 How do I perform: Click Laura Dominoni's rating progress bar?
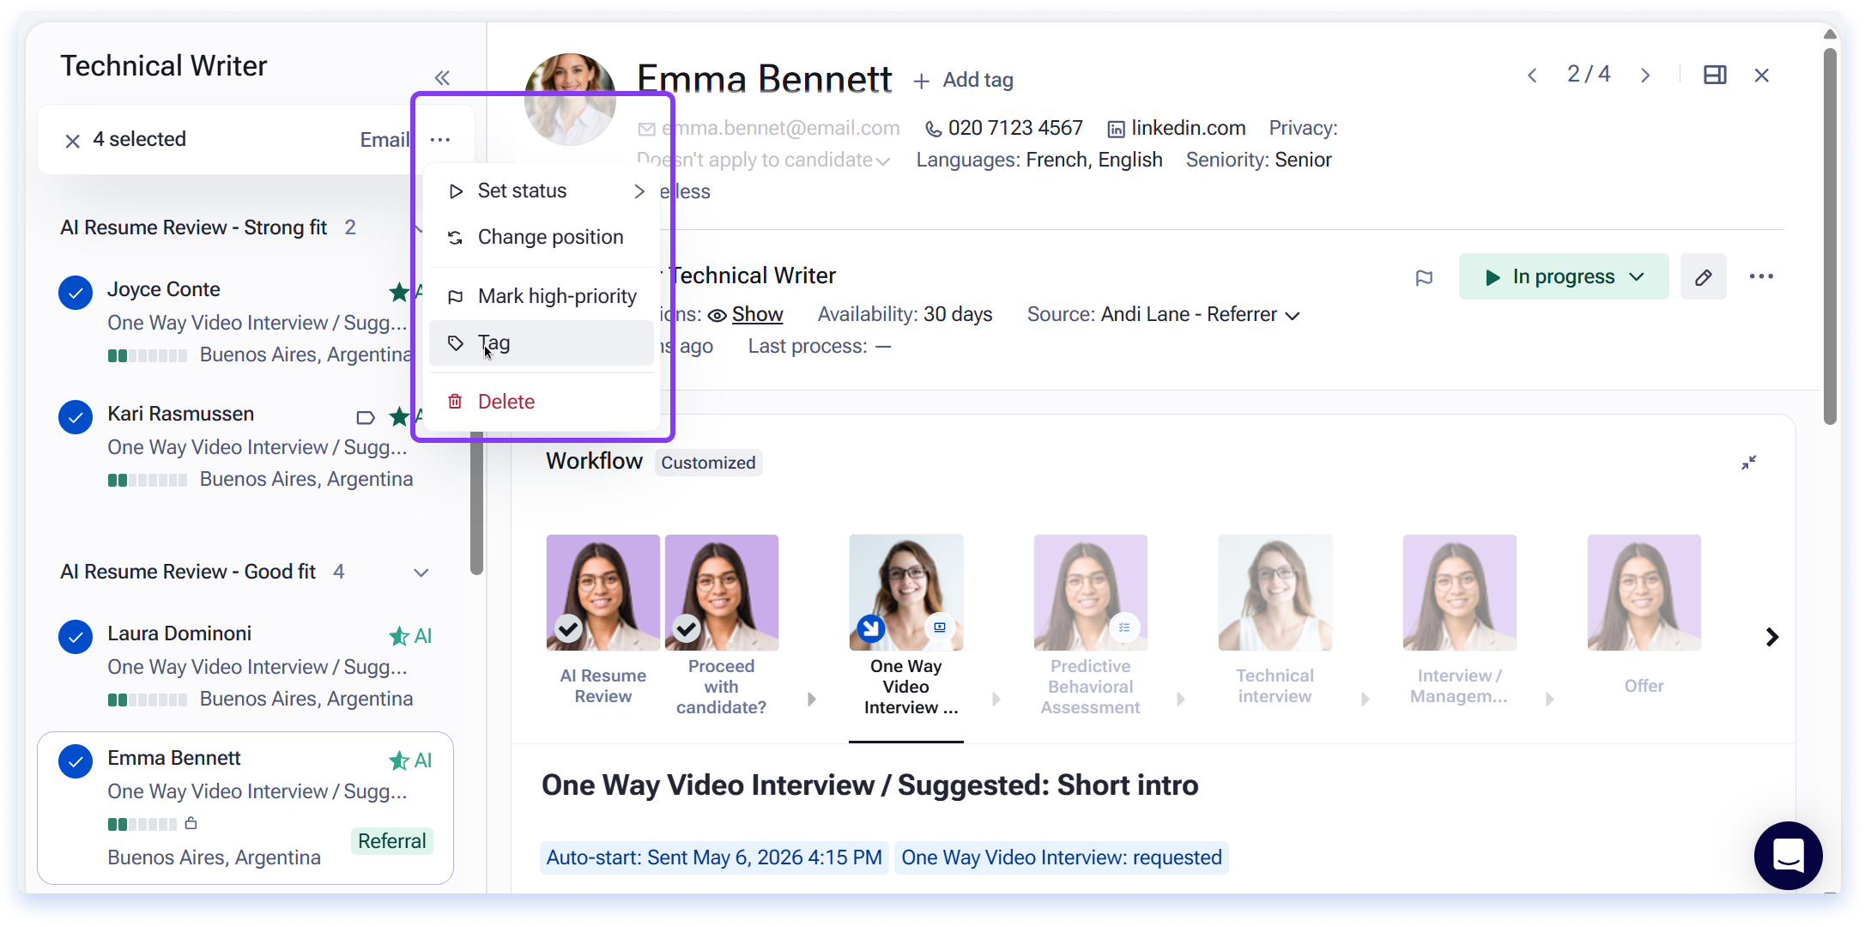pos(148,700)
